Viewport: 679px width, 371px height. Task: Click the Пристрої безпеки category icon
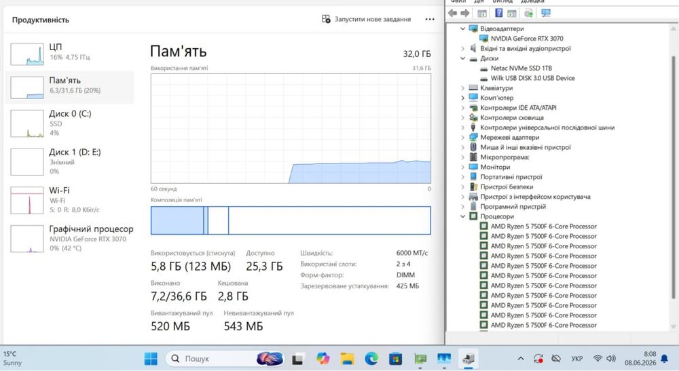tap(473, 187)
